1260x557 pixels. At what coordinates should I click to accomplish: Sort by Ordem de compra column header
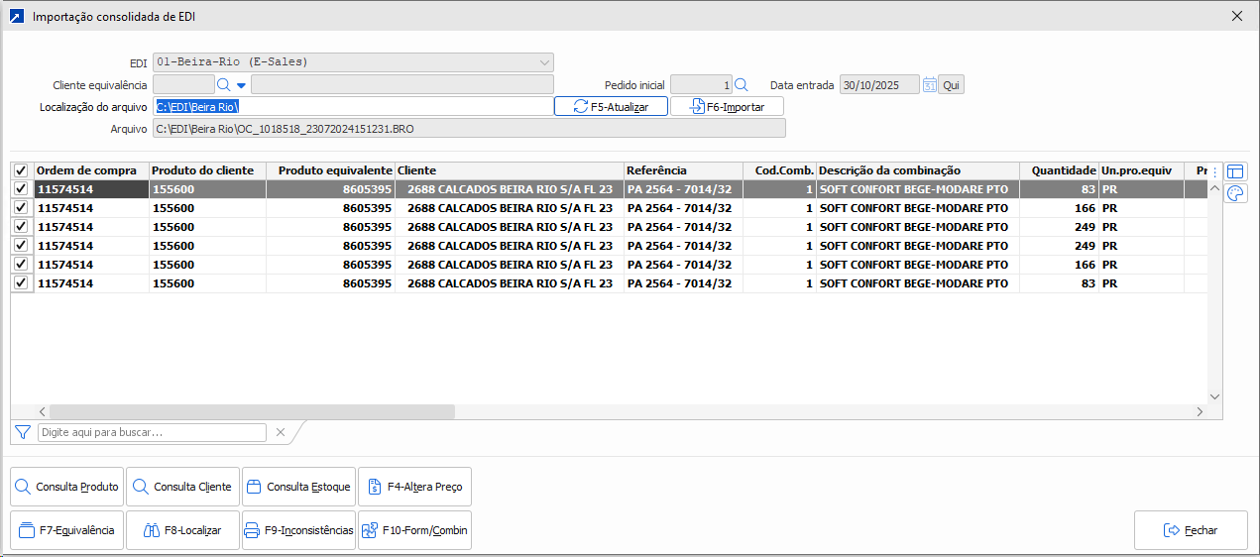(x=91, y=170)
